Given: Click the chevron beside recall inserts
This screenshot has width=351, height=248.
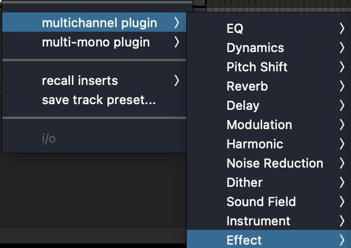Looking at the screenshot, I should coord(177,80).
